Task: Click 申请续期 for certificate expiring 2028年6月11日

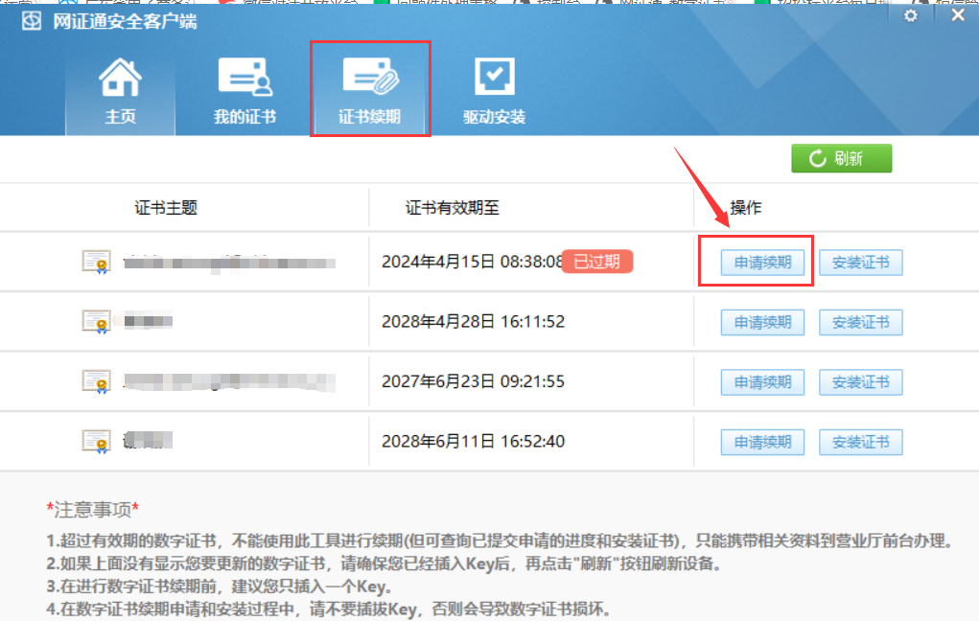Action: pyautogui.click(x=762, y=442)
